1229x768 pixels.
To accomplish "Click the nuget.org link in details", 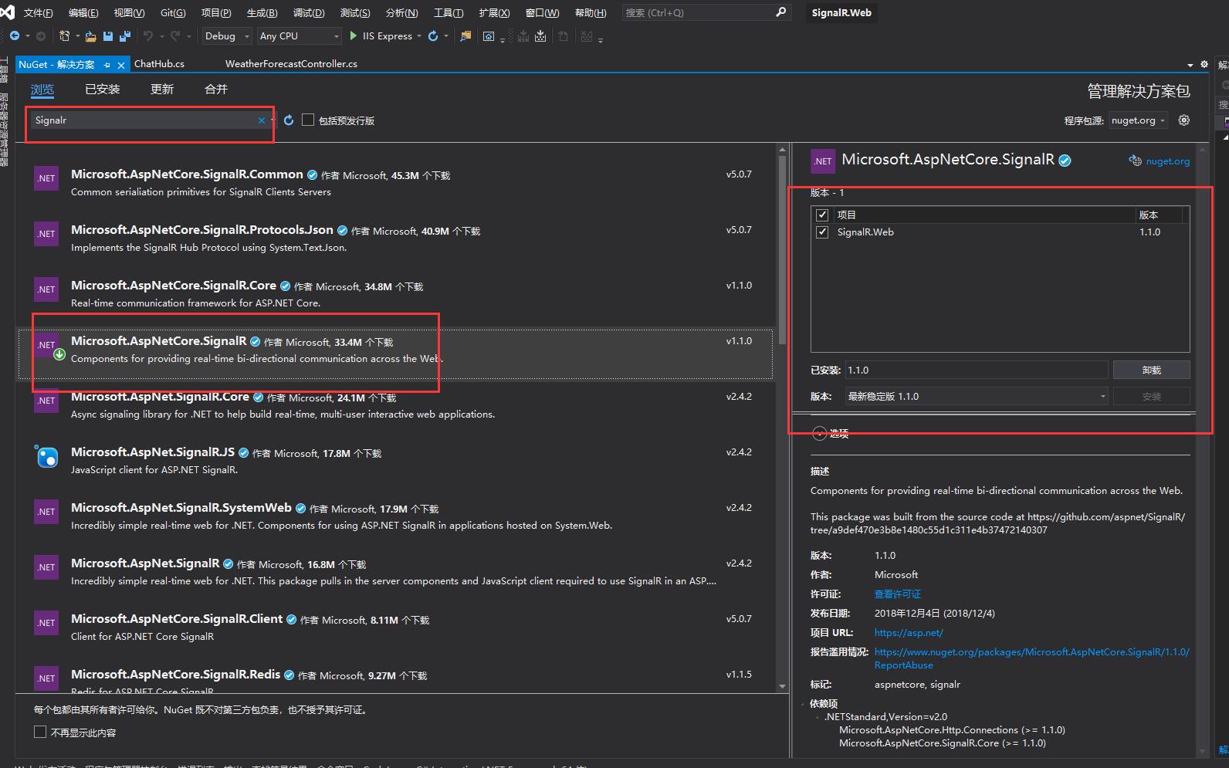I will pyautogui.click(x=1167, y=161).
